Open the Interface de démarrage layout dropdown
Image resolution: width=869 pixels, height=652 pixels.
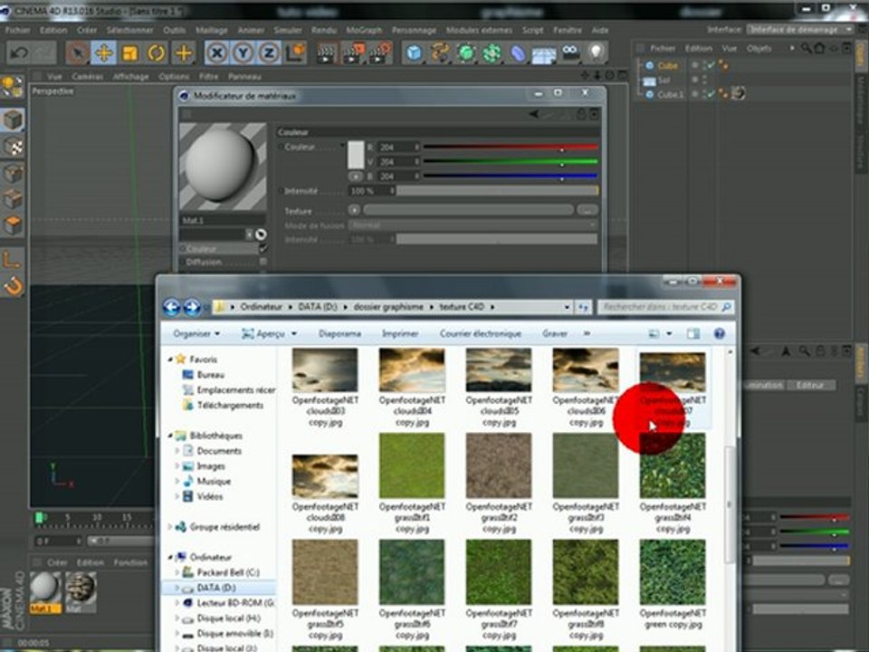point(800,29)
